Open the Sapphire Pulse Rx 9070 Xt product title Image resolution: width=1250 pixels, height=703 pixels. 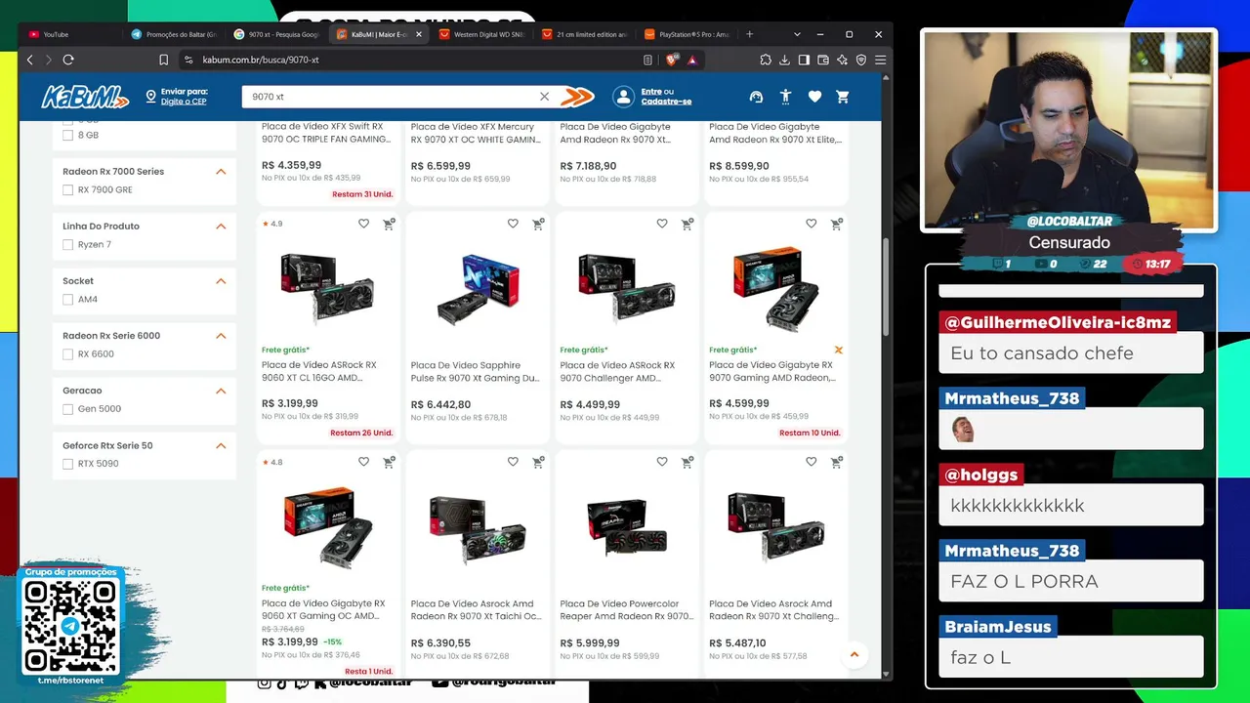coord(476,371)
